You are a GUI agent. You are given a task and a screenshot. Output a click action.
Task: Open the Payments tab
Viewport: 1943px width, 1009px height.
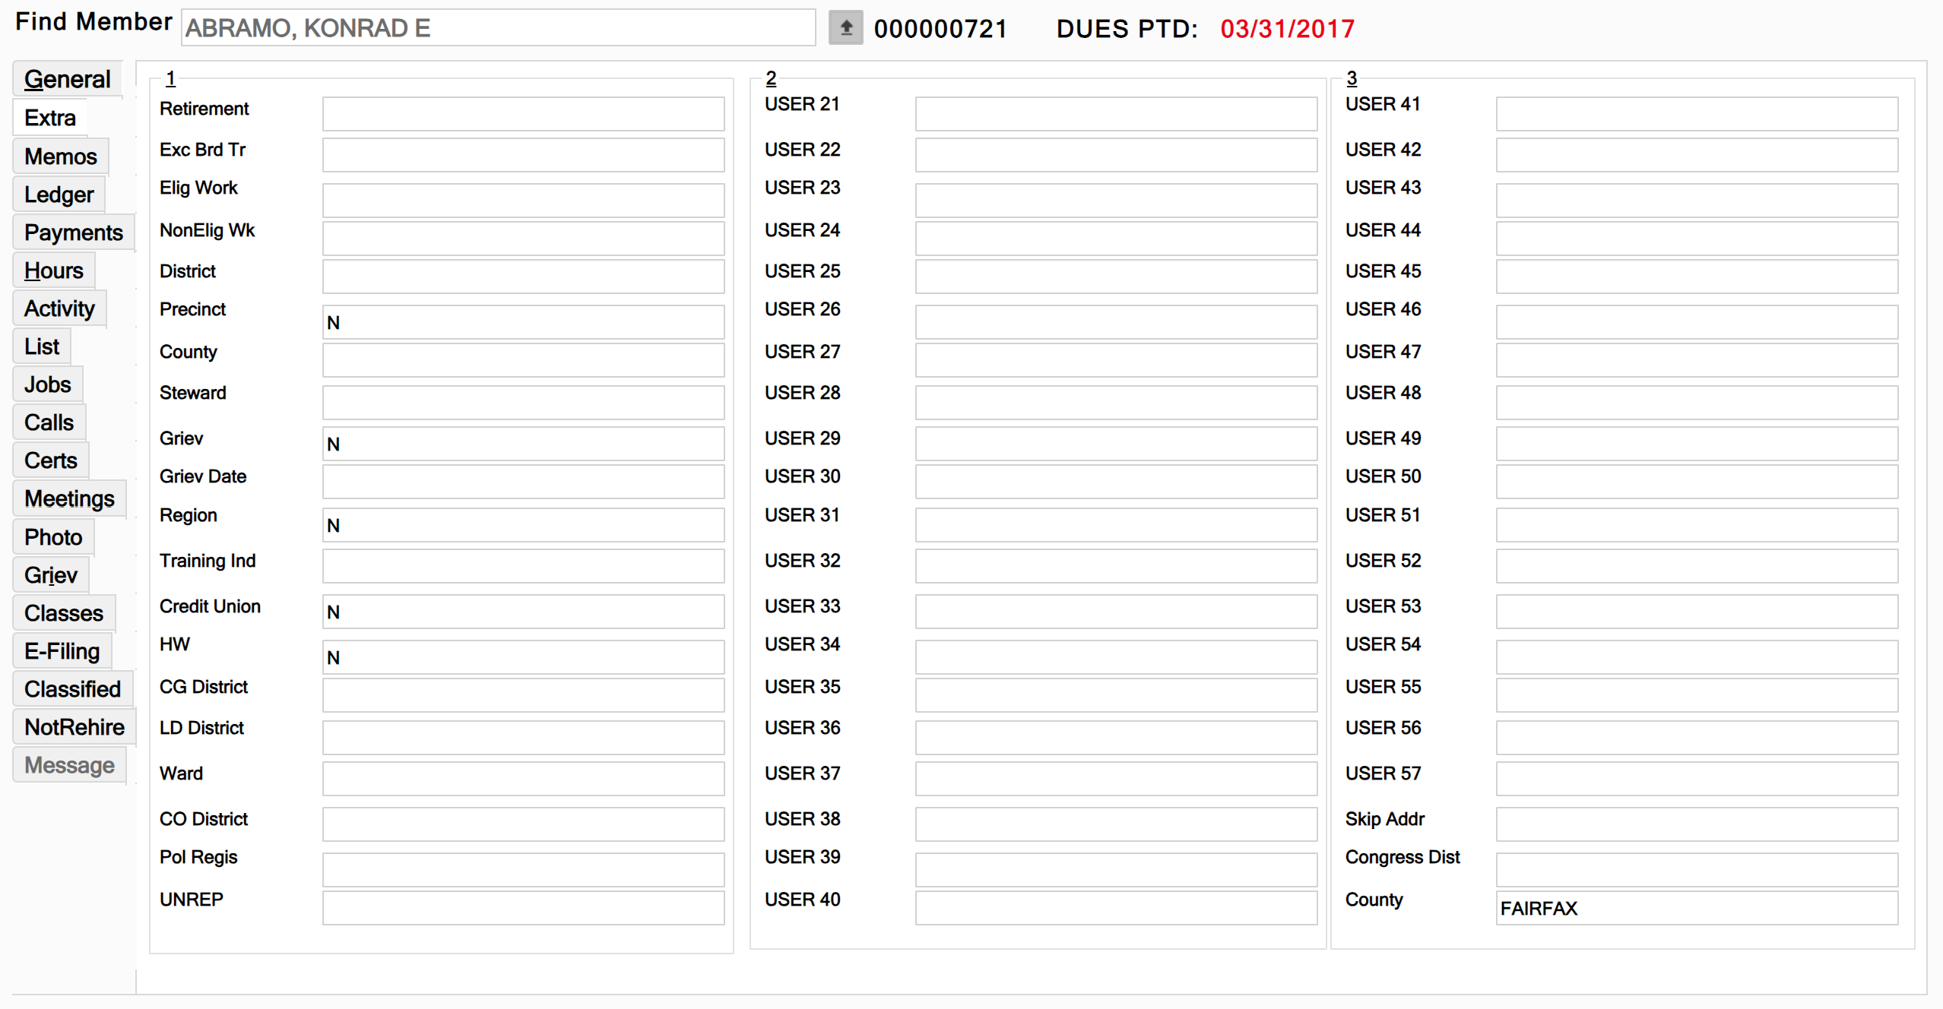tap(73, 232)
